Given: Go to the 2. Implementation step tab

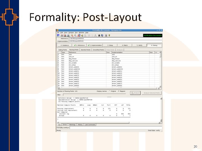Looking at the screenshot, I should [95, 45].
